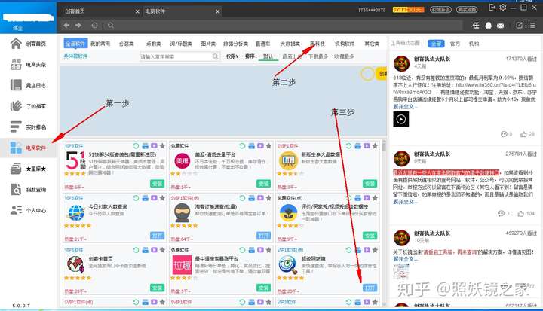543x311 pixels.
Task: Filter the feed panel by 机构
Action: (x=474, y=44)
